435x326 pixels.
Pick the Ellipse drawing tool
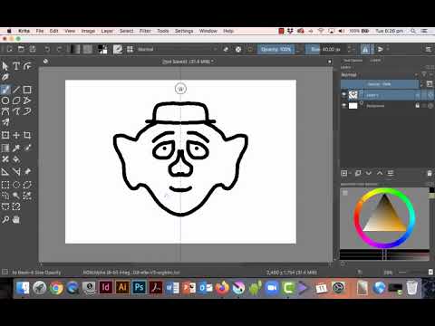(5, 101)
